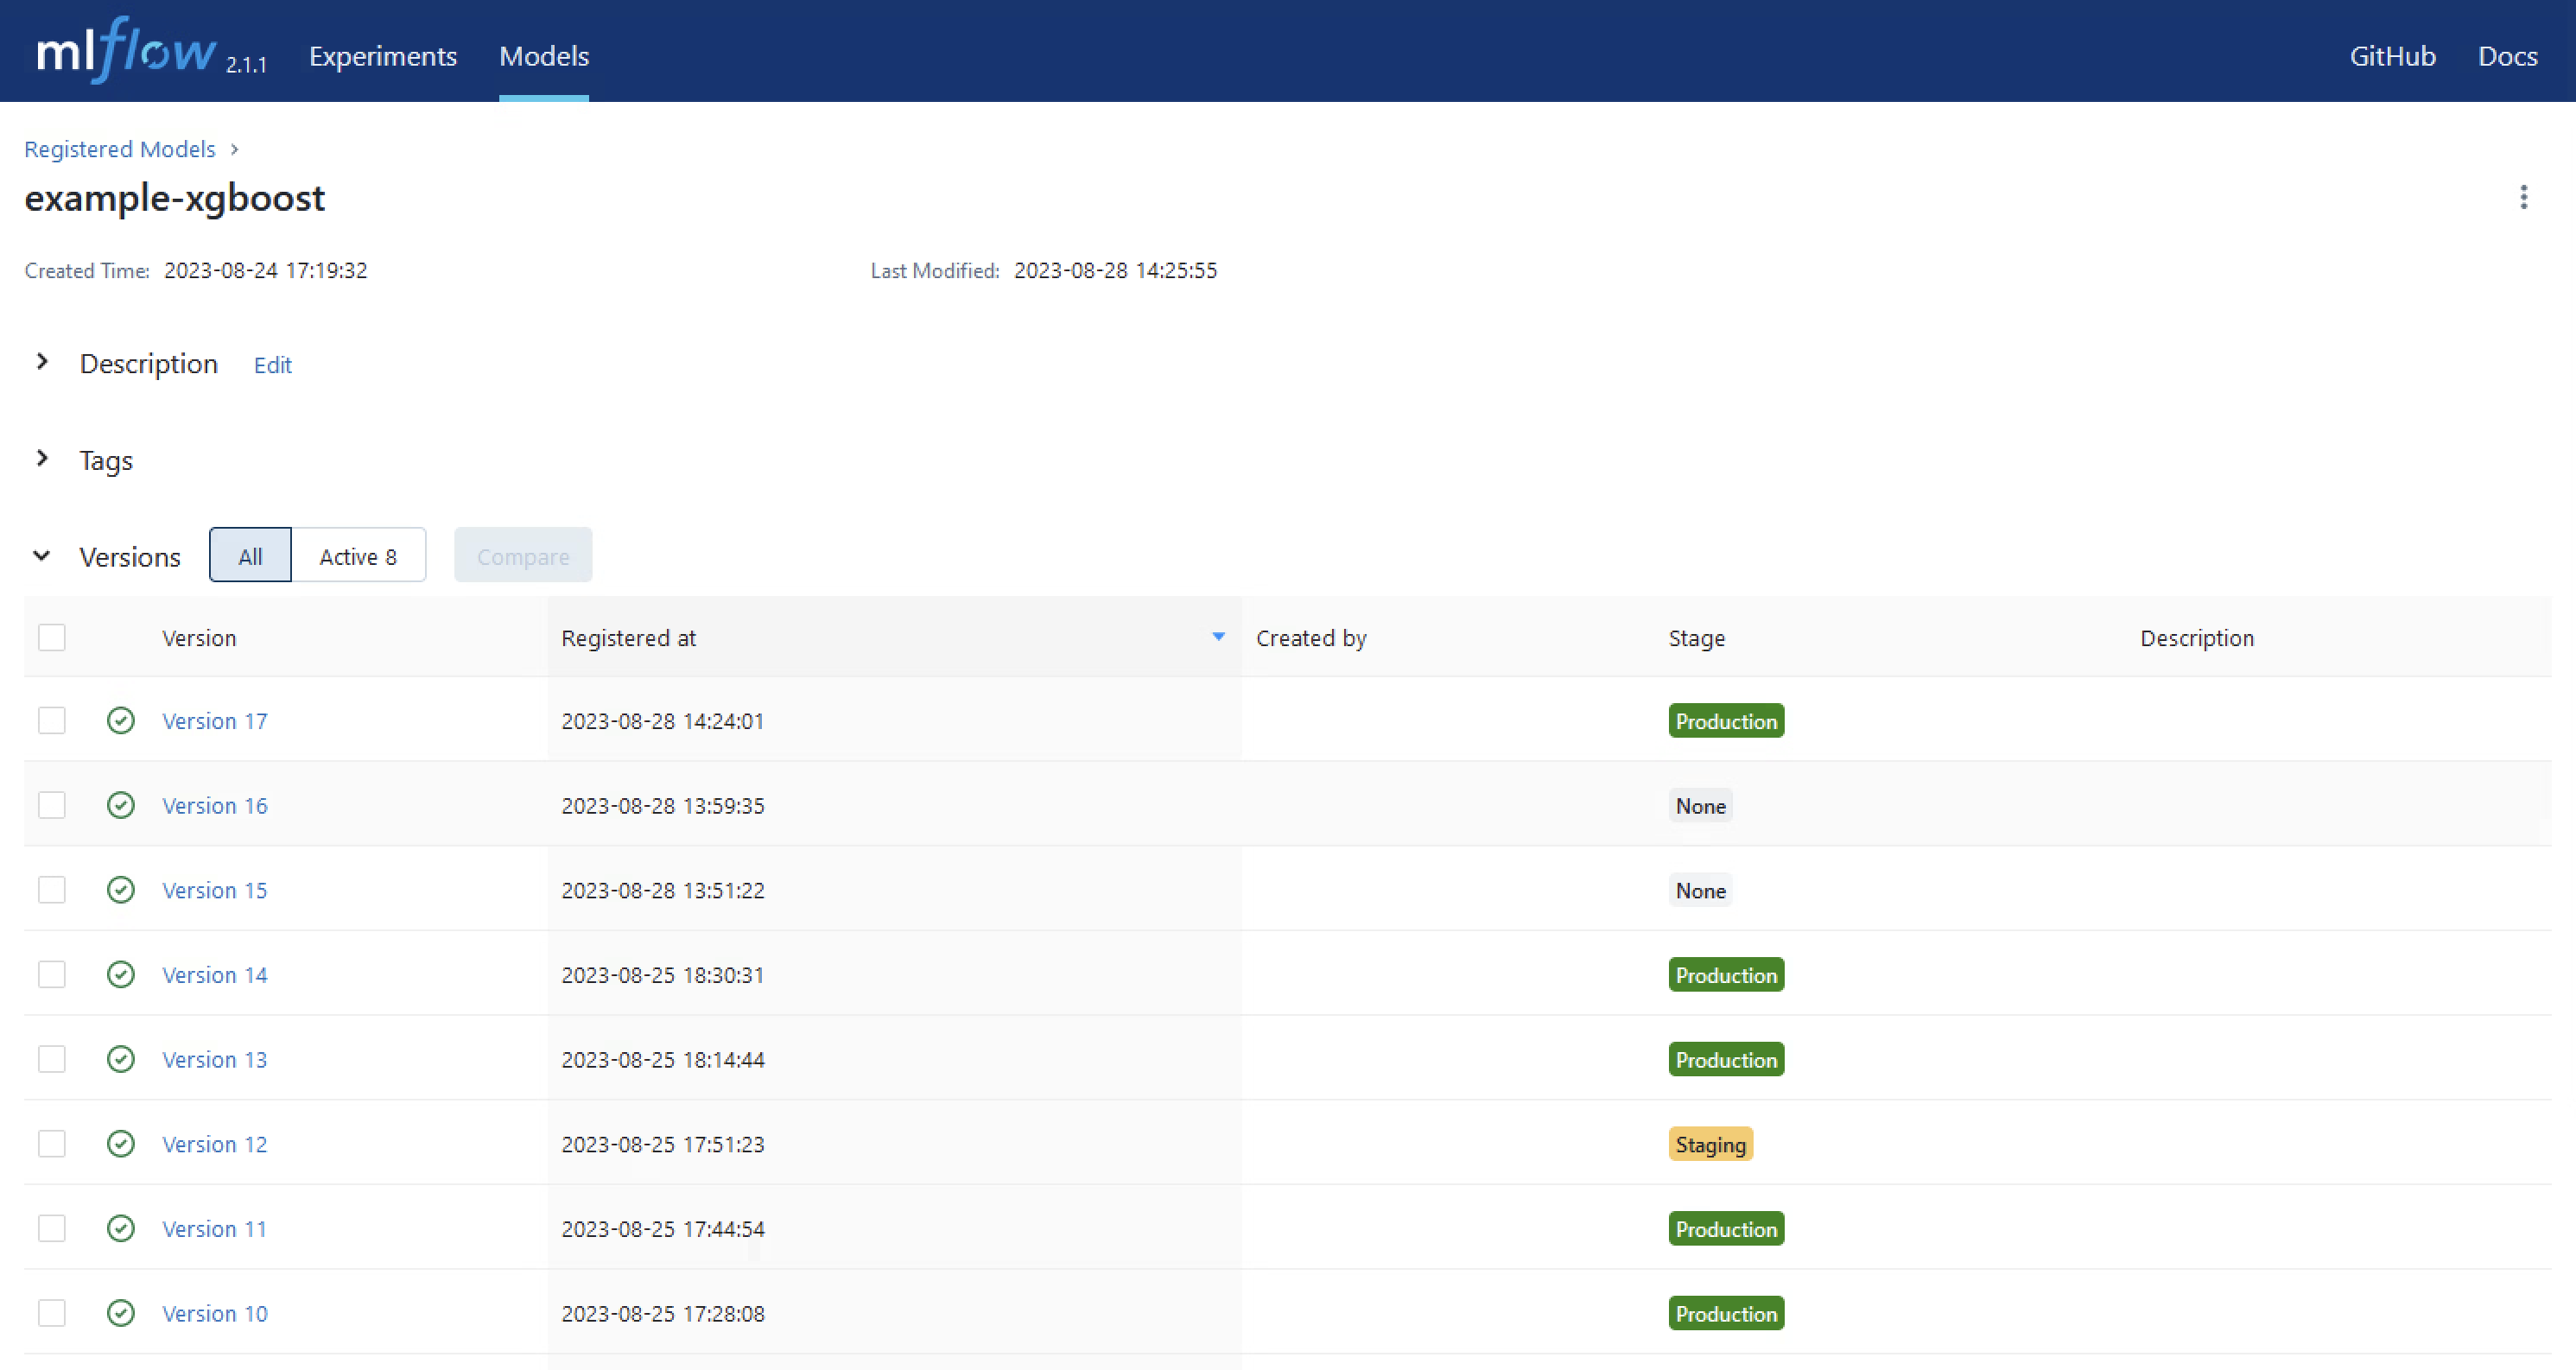Click the mlflow logo
The height and width of the screenshot is (1370, 2576).
tap(126, 50)
